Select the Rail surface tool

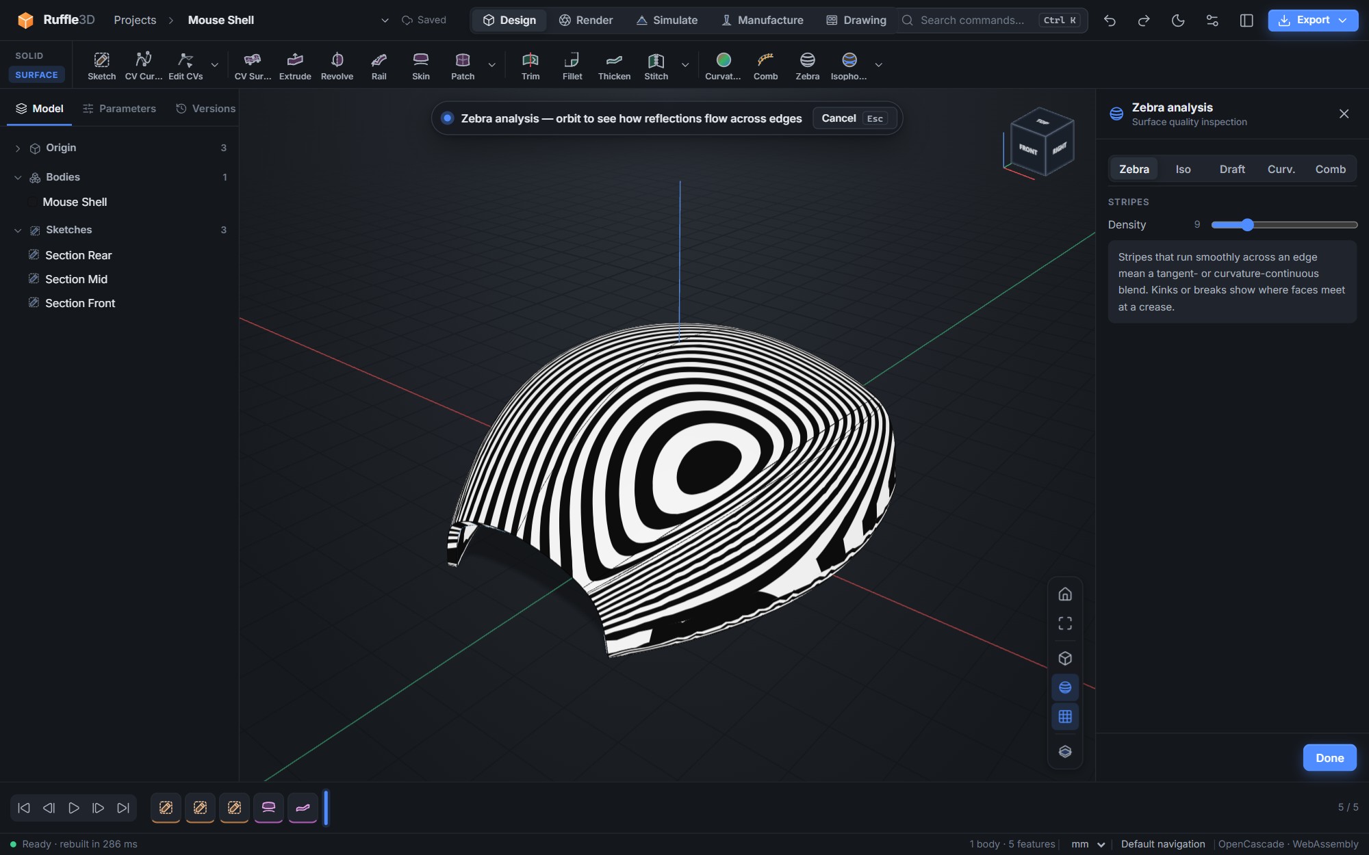click(x=379, y=66)
